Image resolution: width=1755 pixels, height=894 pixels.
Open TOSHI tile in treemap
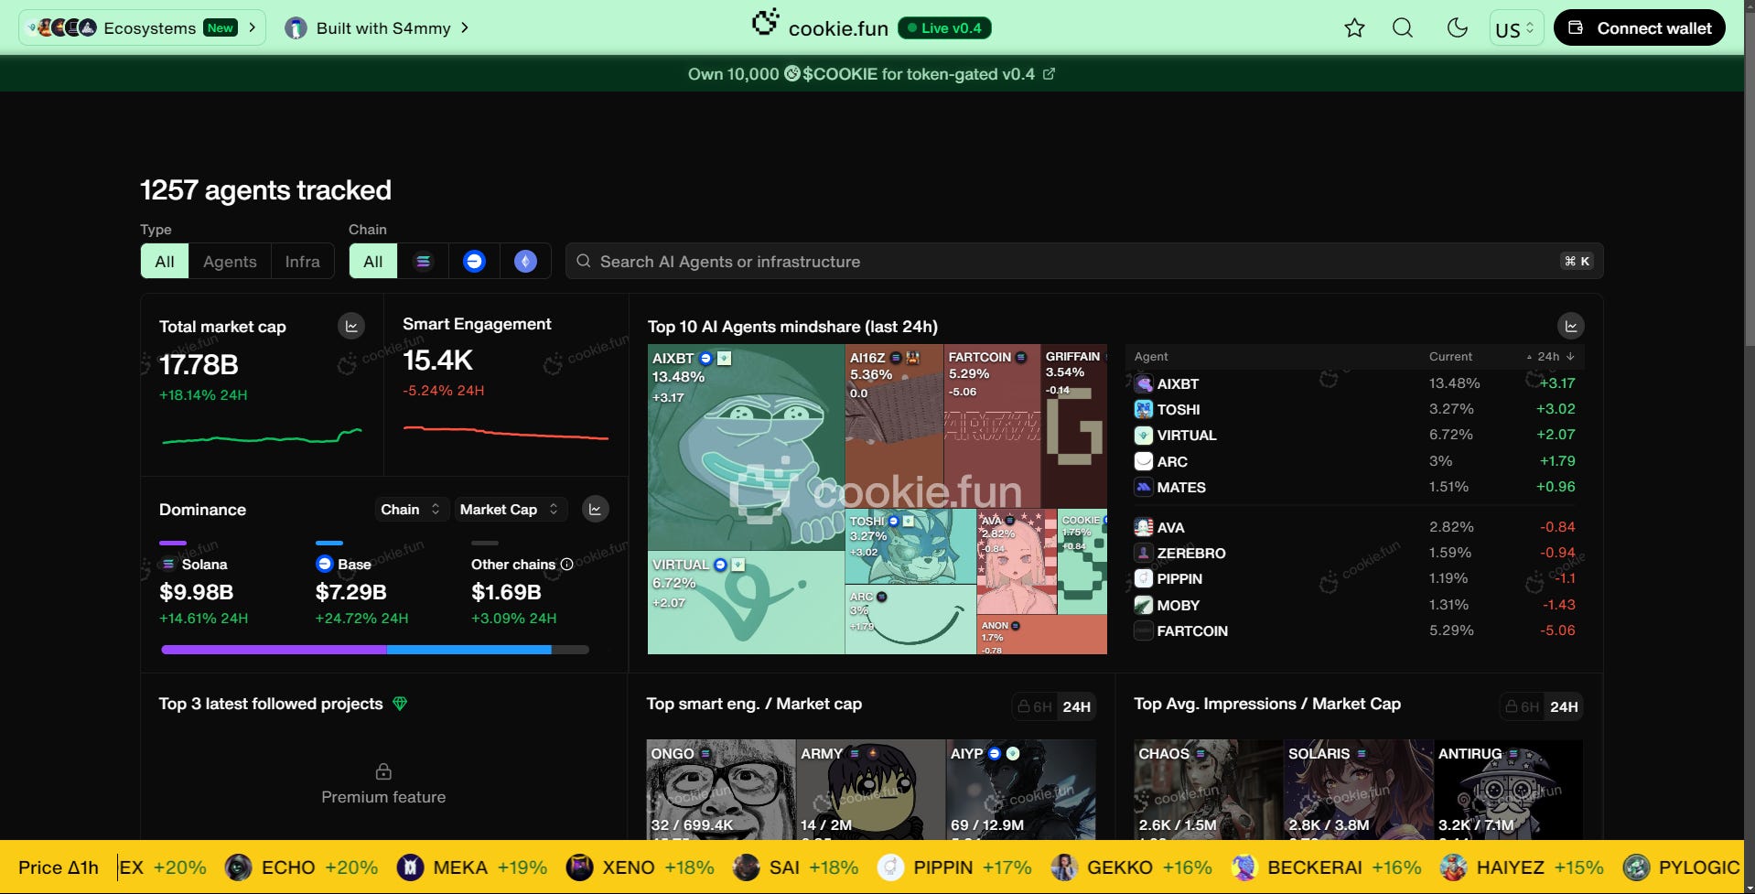coord(910,547)
